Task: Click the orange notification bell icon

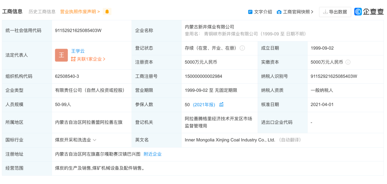Action: [107, 11]
